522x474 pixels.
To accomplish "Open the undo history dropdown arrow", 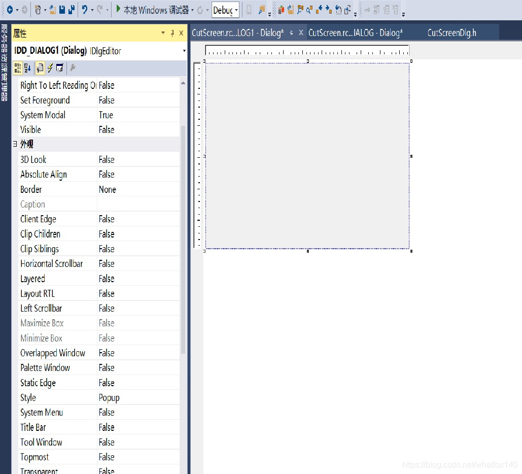I will 92,10.
